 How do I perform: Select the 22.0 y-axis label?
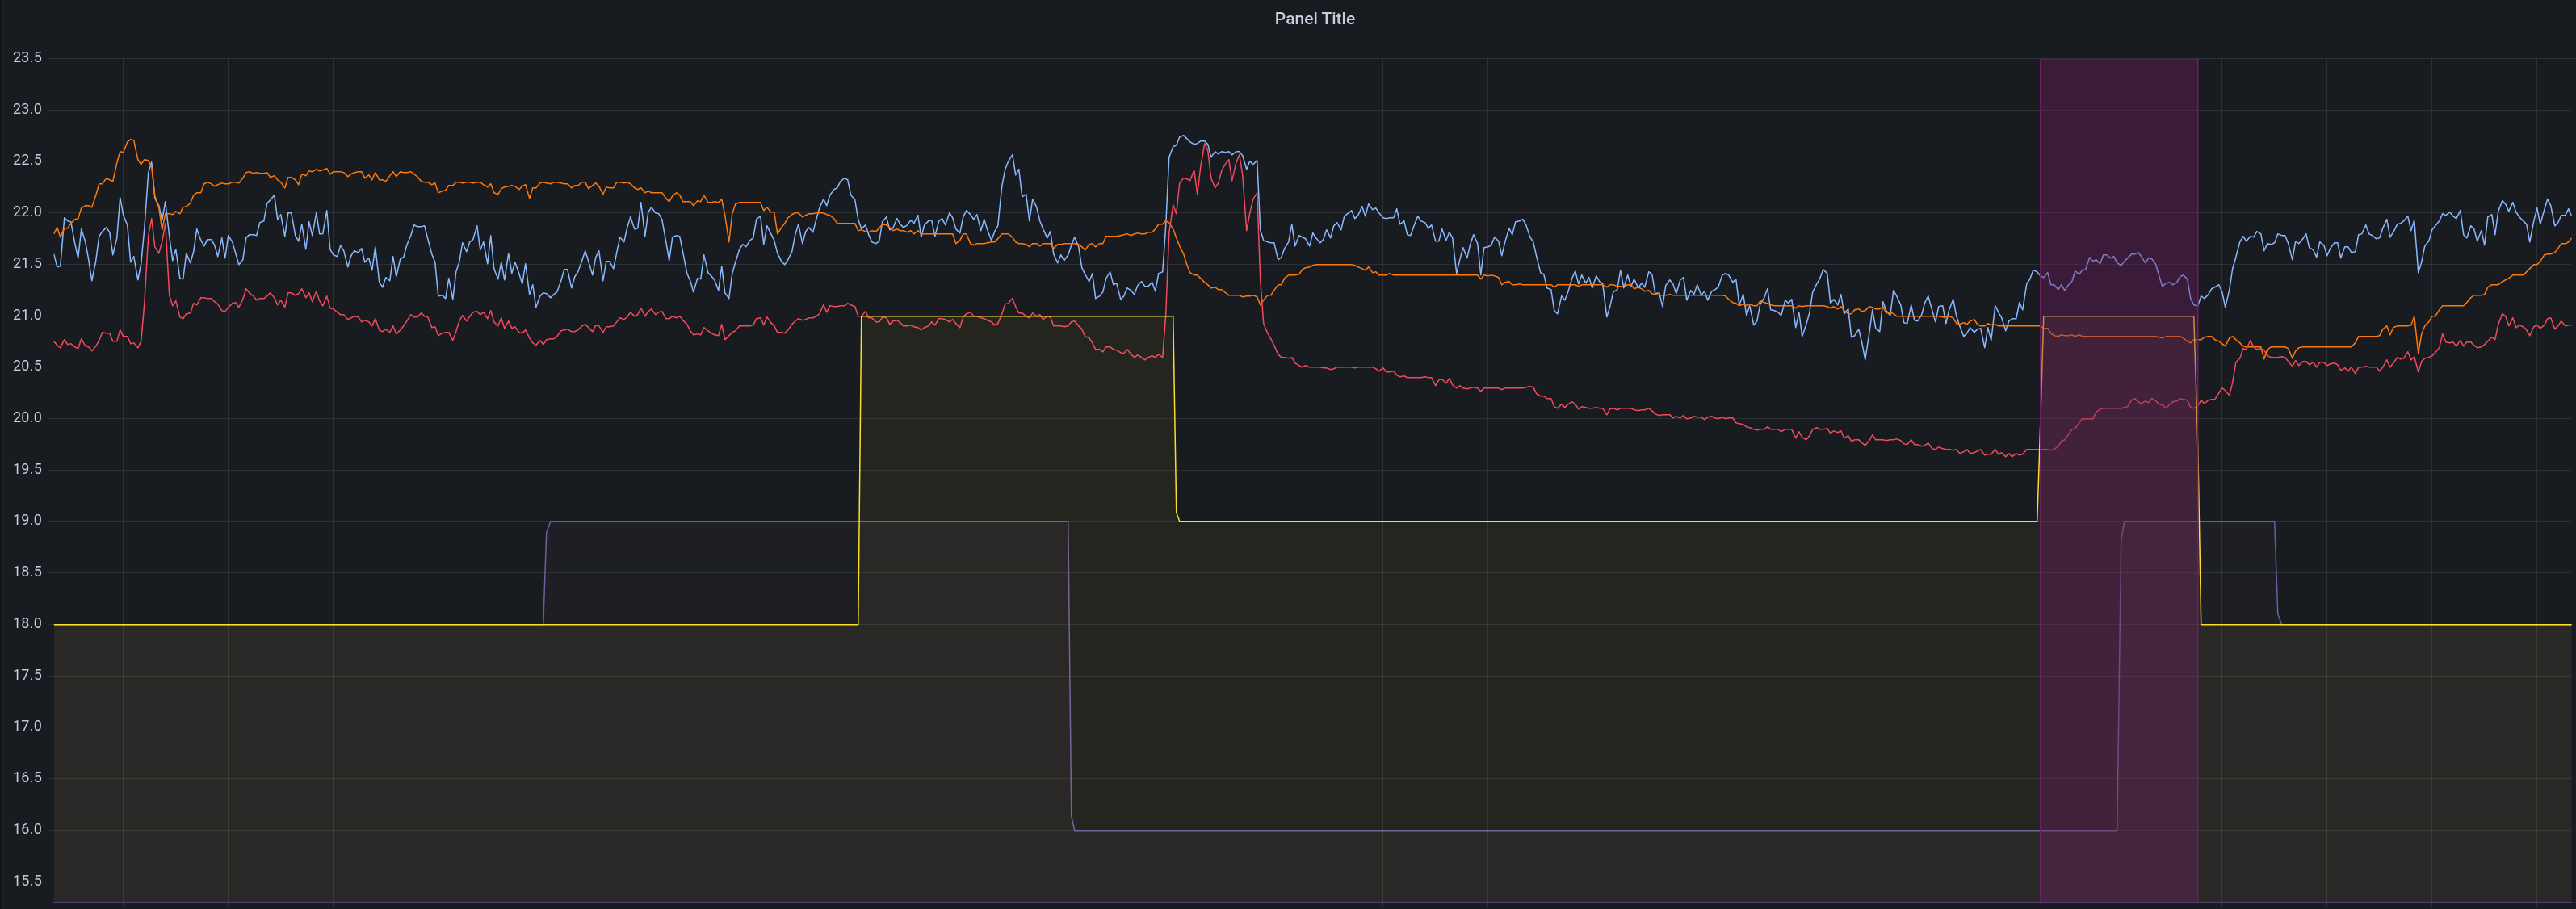pyautogui.click(x=27, y=212)
